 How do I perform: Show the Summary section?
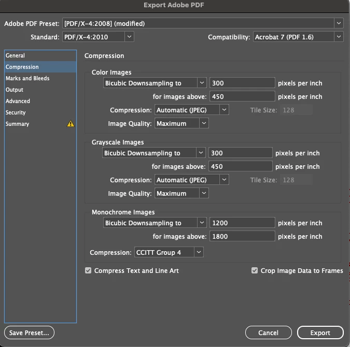pyautogui.click(x=40, y=124)
